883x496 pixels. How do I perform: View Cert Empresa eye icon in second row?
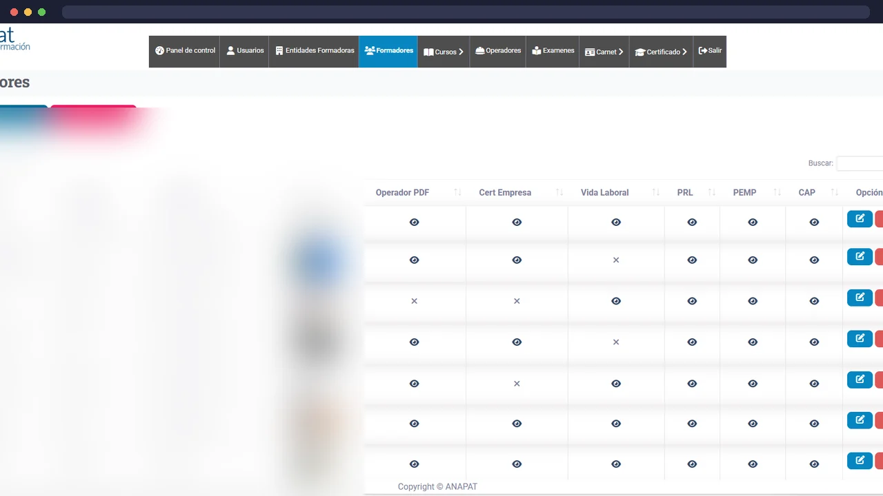click(x=517, y=260)
